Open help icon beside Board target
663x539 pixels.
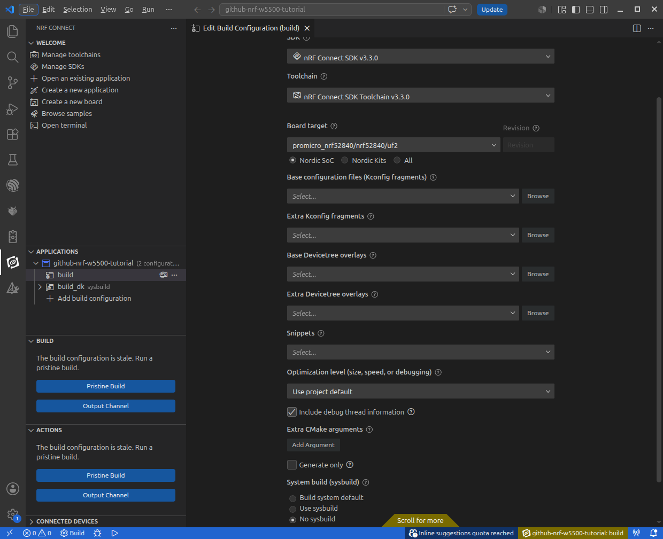334,126
